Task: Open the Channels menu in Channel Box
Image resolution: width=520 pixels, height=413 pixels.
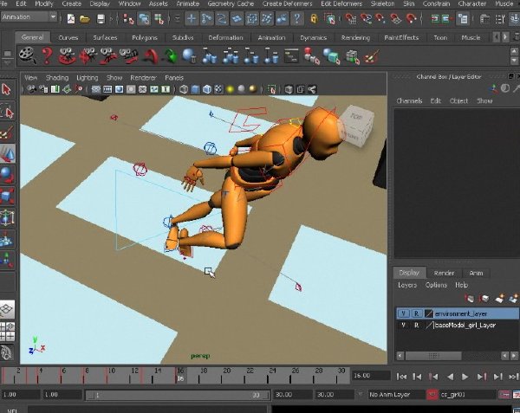Action: point(409,100)
